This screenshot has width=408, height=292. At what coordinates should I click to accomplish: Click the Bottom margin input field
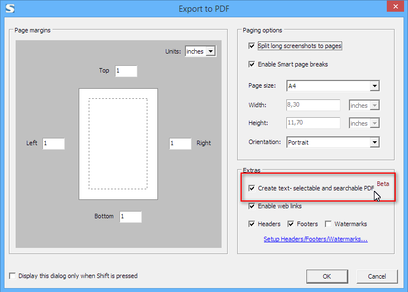click(131, 217)
